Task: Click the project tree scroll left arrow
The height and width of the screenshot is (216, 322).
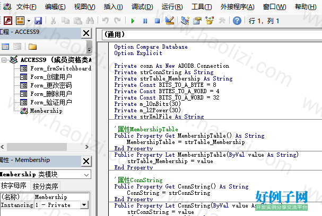Action: click(x=3, y=147)
